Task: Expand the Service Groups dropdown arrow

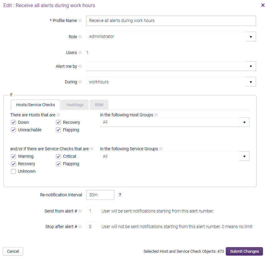Action: click(244, 156)
